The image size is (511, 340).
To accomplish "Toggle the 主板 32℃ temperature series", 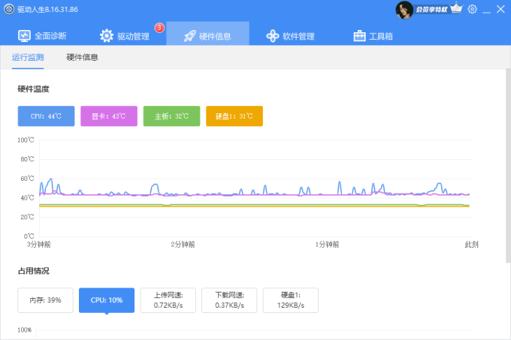I will [x=171, y=116].
